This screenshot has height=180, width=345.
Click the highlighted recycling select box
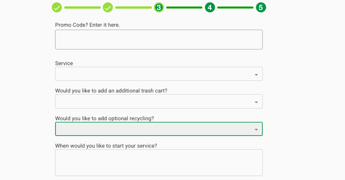159,129
